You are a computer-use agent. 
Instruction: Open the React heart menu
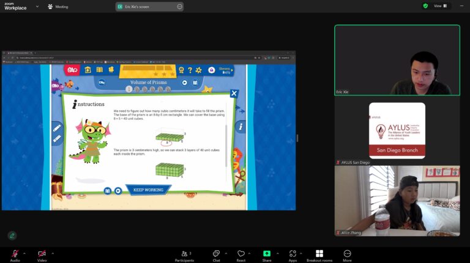pyautogui.click(x=241, y=256)
